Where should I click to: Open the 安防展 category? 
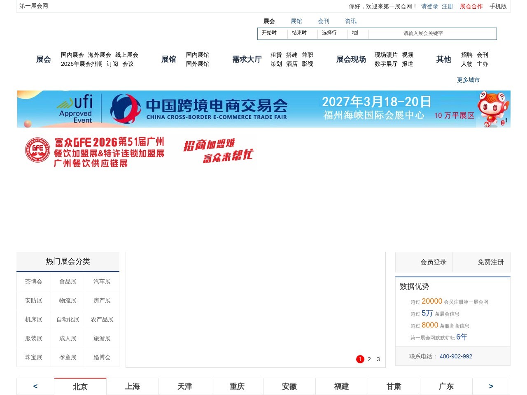click(x=34, y=301)
